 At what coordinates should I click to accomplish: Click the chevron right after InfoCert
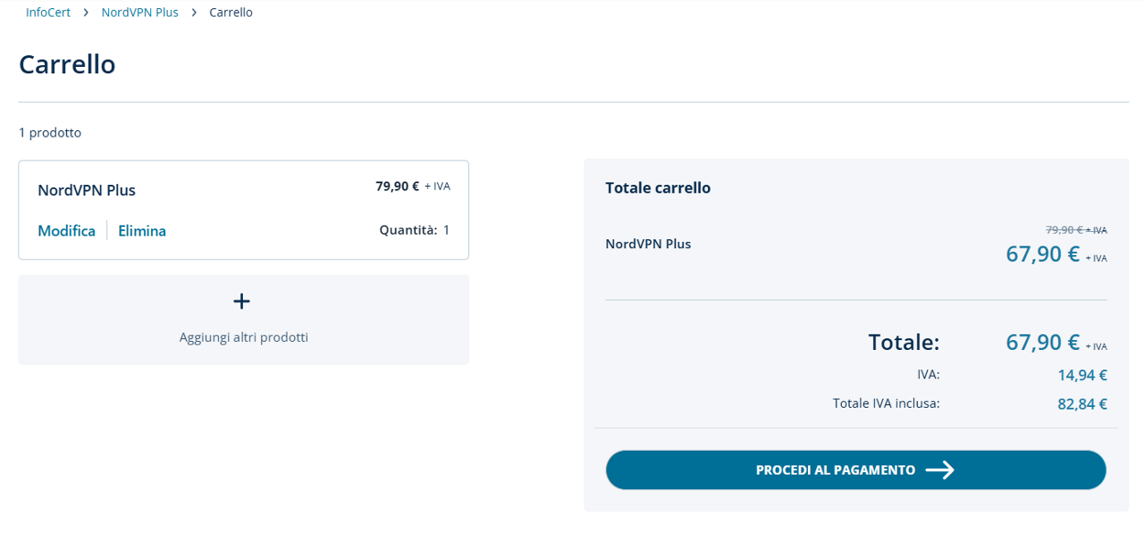tap(86, 12)
